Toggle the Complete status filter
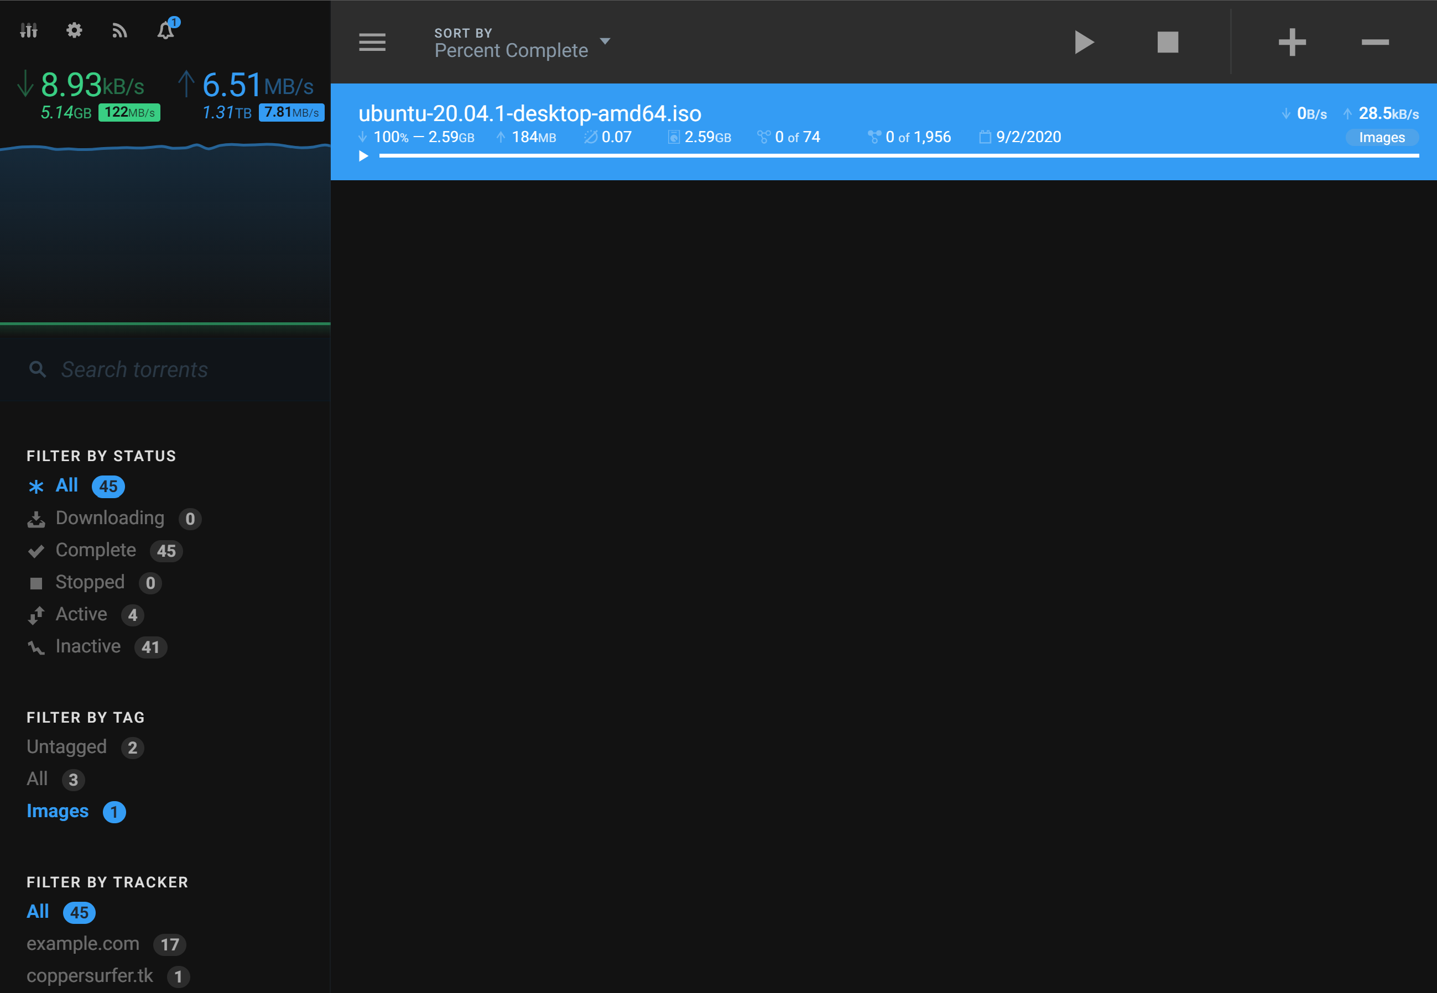Image resolution: width=1437 pixels, height=993 pixels. pyautogui.click(x=95, y=550)
